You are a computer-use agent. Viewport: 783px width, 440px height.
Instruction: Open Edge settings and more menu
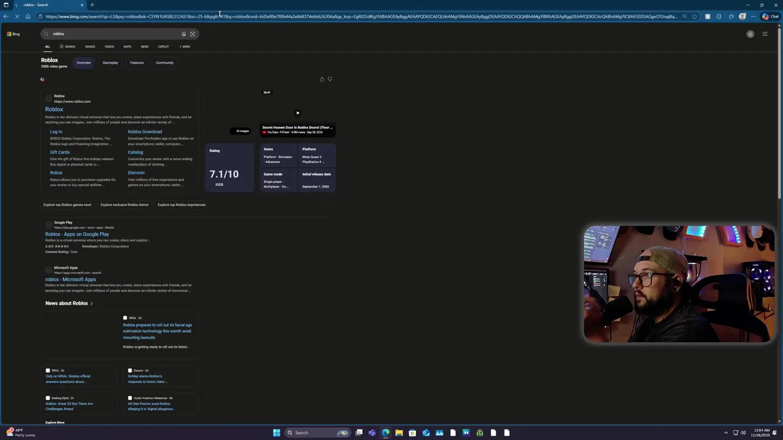753,16
